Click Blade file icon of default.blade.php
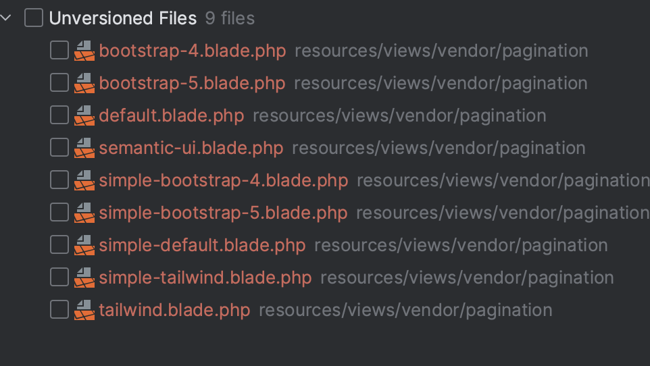Image resolution: width=650 pixels, height=366 pixels. (x=84, y=115)
